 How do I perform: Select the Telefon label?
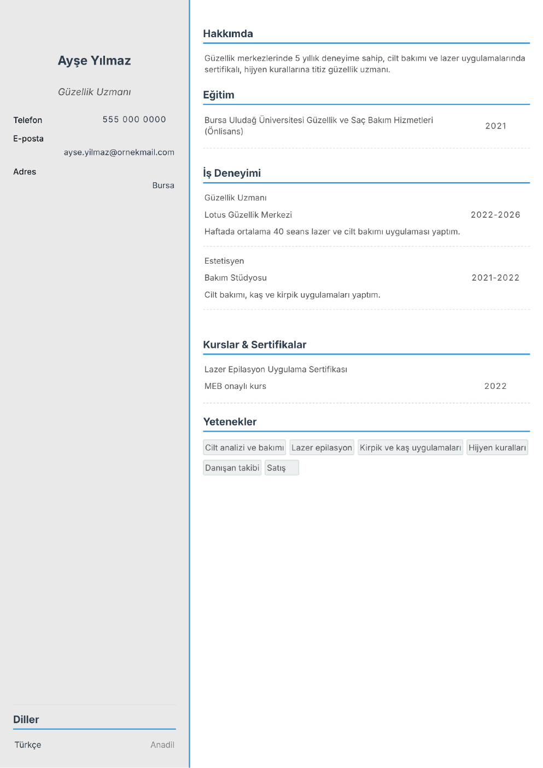(x=28, y=120)
